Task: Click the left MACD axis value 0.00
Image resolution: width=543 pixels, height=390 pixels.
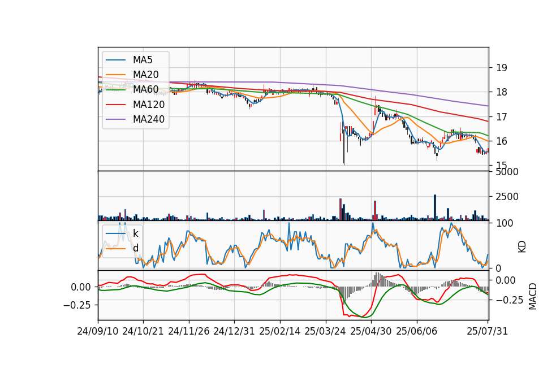Action: [x=81, y=287]
